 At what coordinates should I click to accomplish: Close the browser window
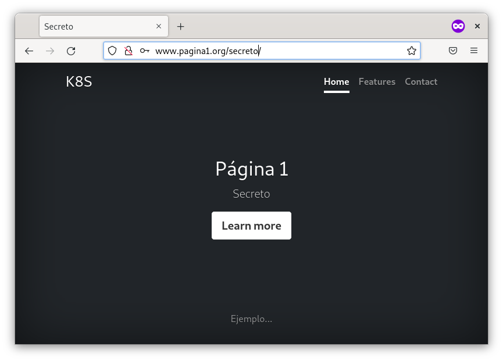point(477,26)
